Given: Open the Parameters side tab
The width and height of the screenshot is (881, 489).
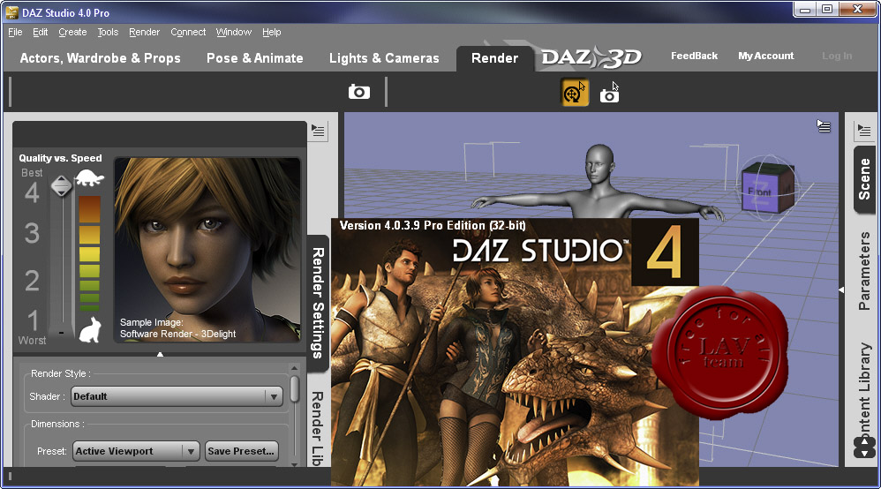Looking at the screenshot, I should pyautogui.click(x=864, y=271).
